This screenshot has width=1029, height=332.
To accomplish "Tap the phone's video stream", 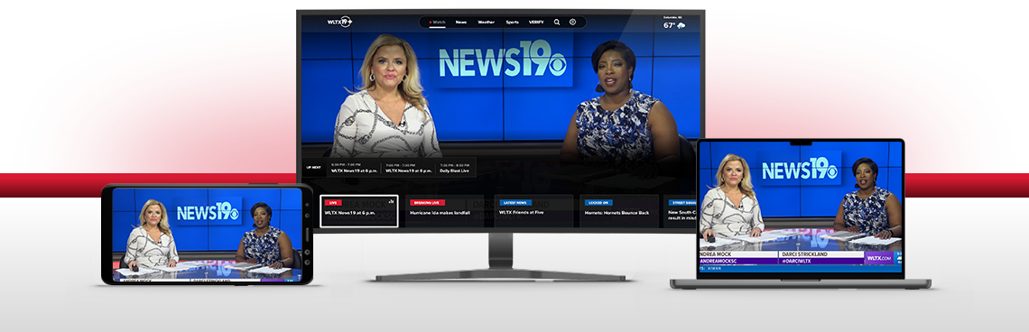I will click(x=207, y=235).
